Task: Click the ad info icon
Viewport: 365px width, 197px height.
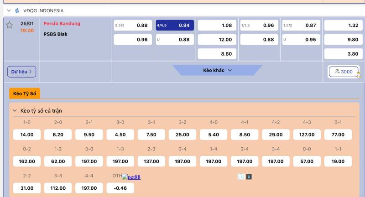Action: [241, 177]
